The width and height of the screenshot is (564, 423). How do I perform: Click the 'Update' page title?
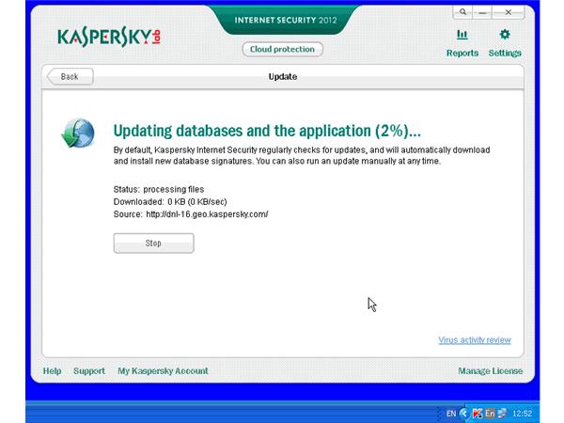click(x=283, y=77)
